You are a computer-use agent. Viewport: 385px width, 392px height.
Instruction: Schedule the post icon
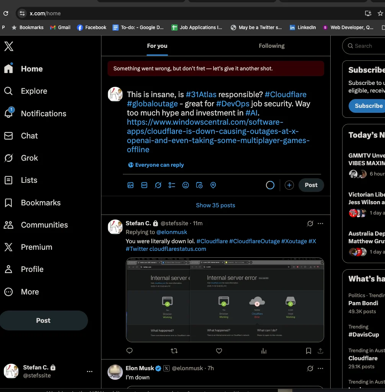coord(199,185)
